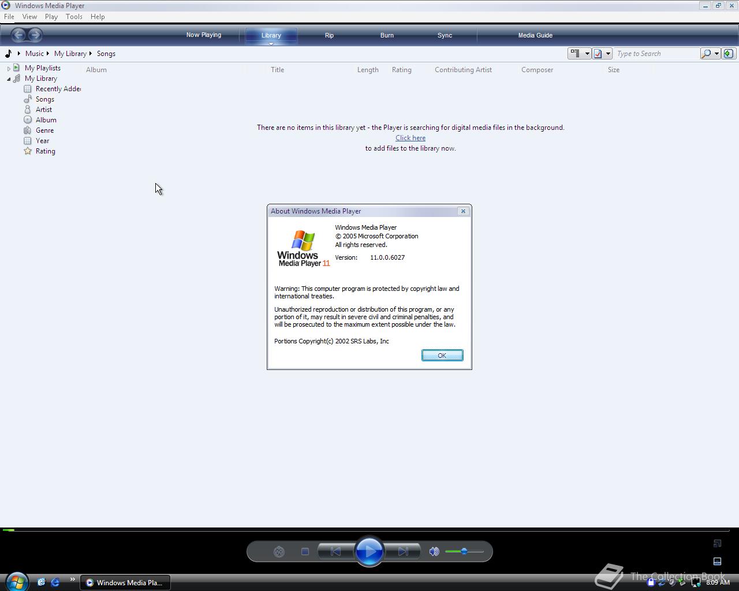The width and height of the screenshot is (739, 591).
Task: Follow the Click here link
Action: [x=410, y=138]
